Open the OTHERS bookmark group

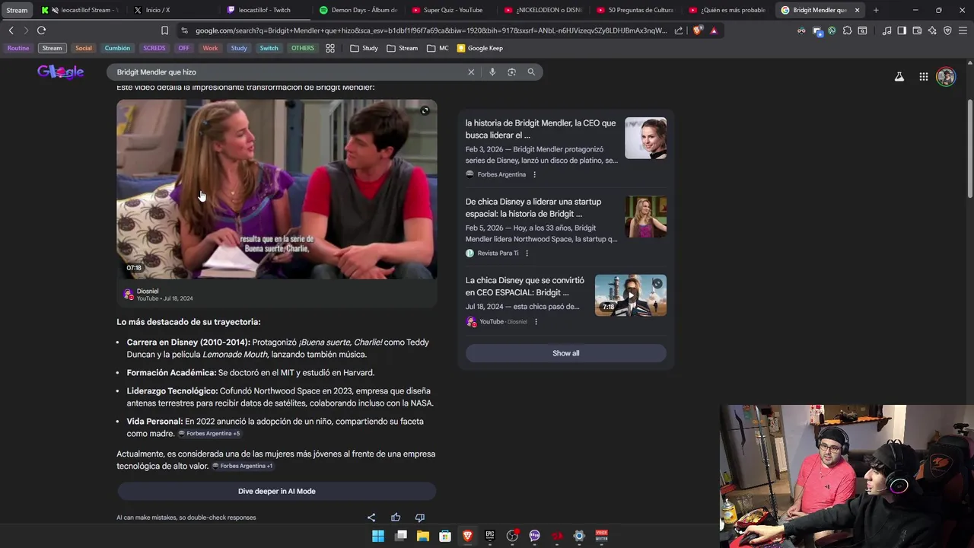pos(303,48)
